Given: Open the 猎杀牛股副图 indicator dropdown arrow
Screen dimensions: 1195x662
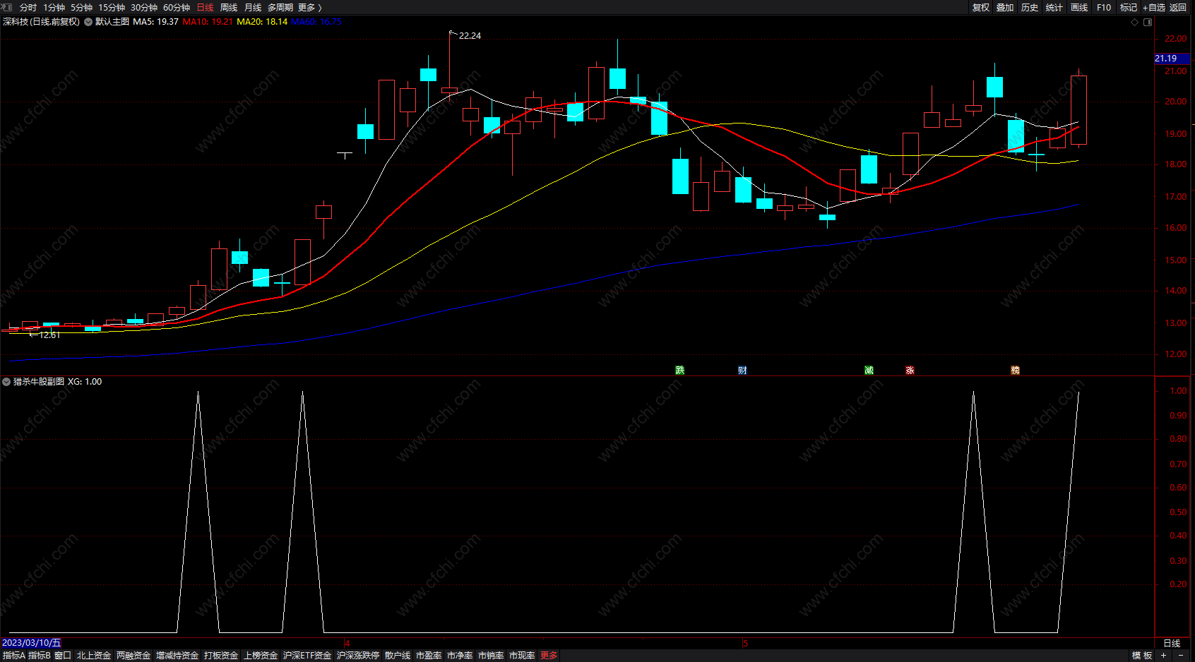Looking at the screenshot, I should point(6,382).
